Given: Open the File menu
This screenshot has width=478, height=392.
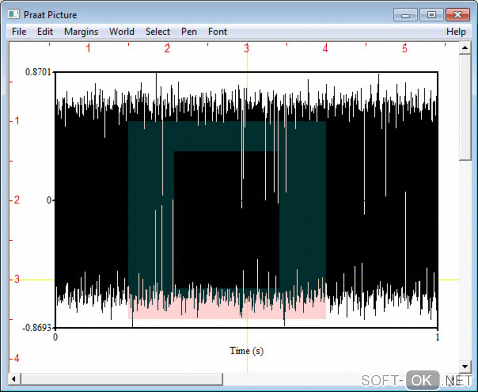Looking at the screenshot, I should [x=19, y=32].
